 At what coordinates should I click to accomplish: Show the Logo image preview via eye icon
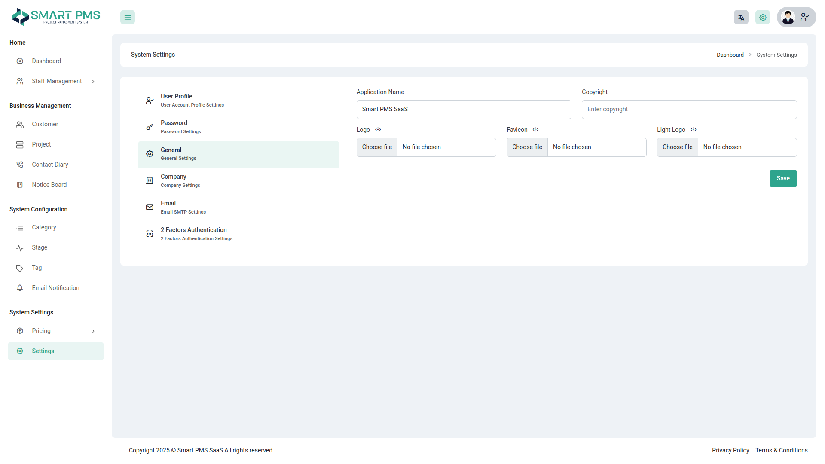pyautogui.click(x=378, y=129)
